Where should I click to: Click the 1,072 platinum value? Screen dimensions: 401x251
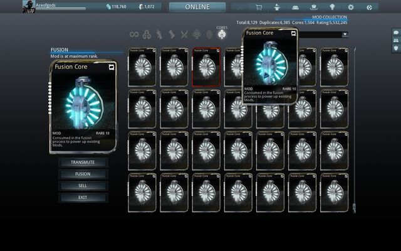click(x=149, y=7)
